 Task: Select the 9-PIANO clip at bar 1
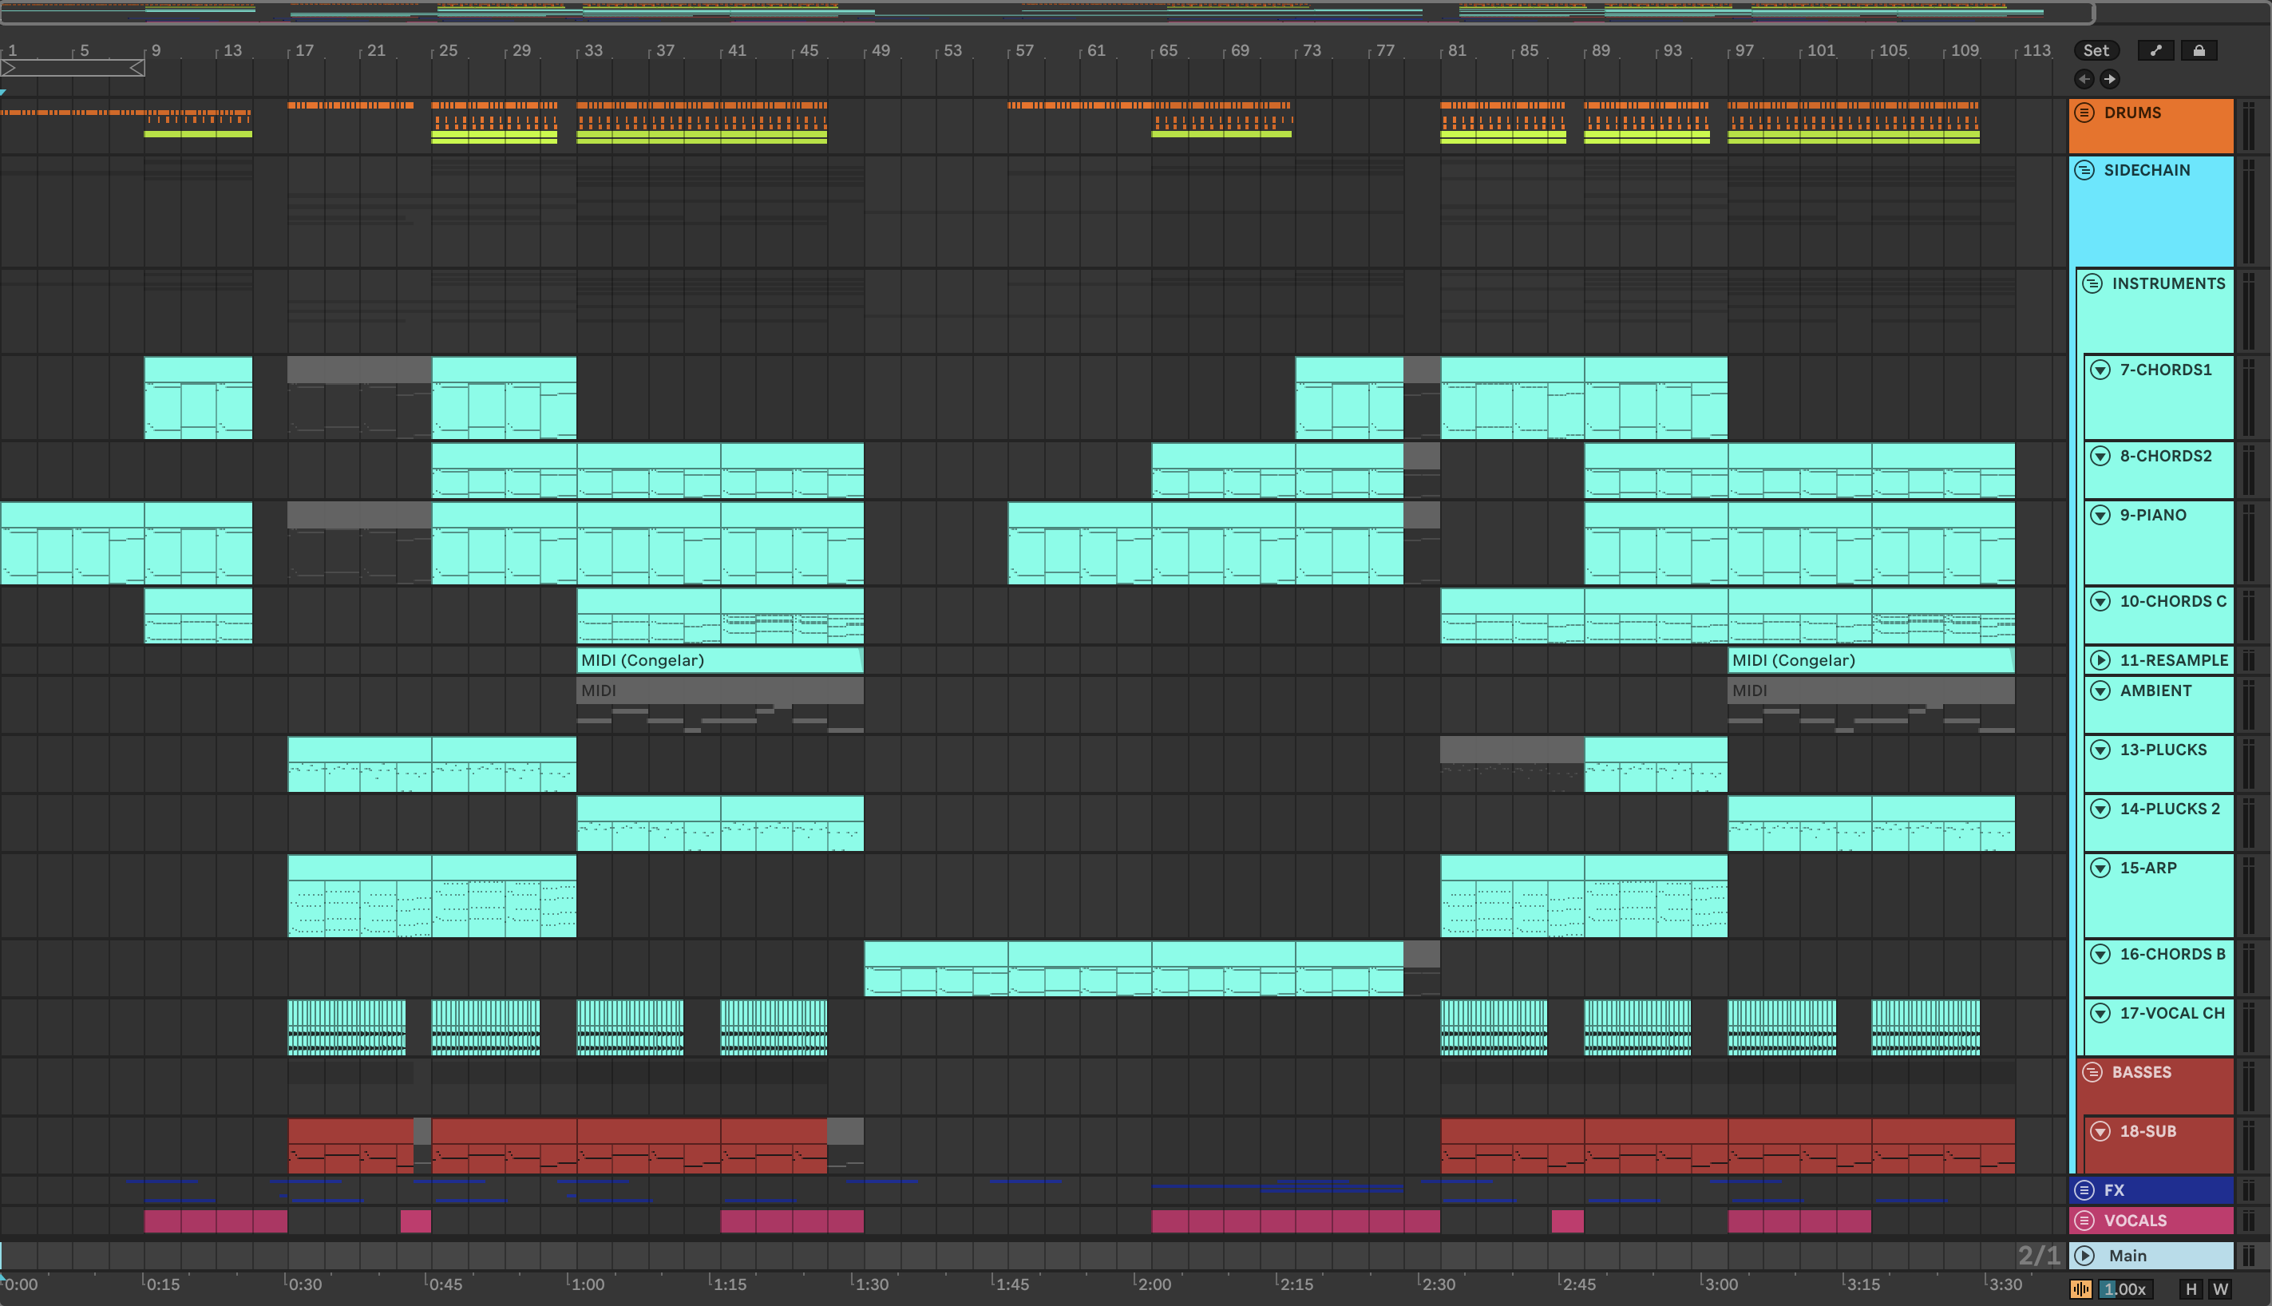pyautogui.click(x=73, y=543)
